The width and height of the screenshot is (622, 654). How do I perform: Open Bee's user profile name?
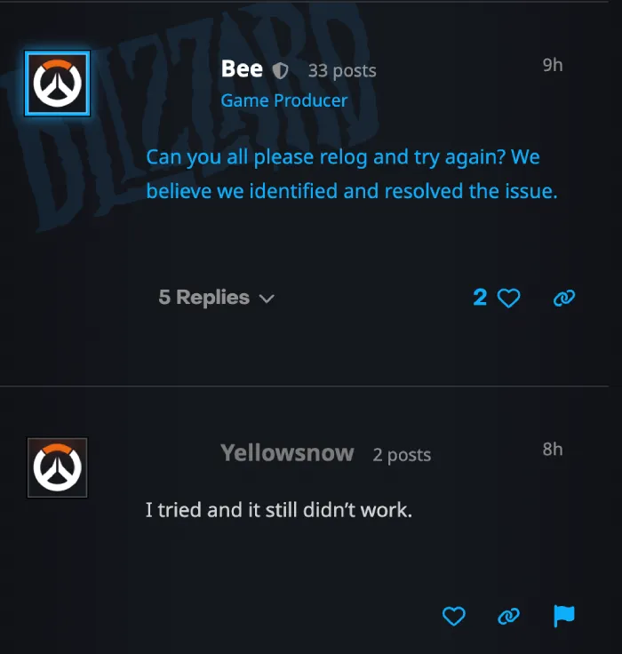point(242,68)
